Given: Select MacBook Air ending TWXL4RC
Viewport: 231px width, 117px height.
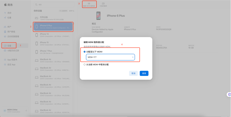Looking at the screenshot, I should [x=53, y=77].
